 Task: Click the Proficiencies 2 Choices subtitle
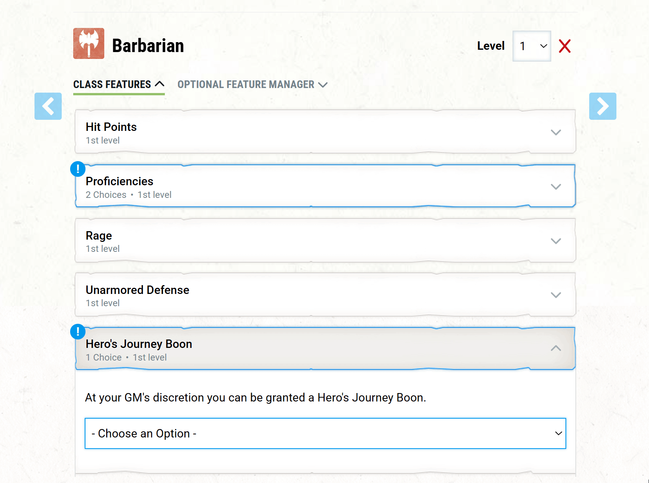[x=106, y=195]
